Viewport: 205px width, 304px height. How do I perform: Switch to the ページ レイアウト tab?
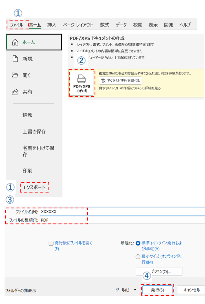pos(78,25)
